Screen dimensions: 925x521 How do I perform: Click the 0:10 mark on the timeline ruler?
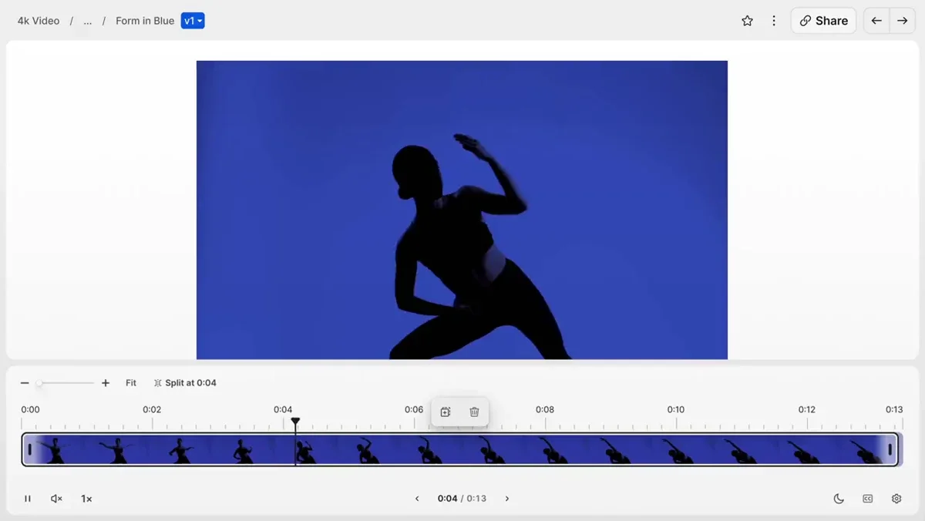pos(676,410)
